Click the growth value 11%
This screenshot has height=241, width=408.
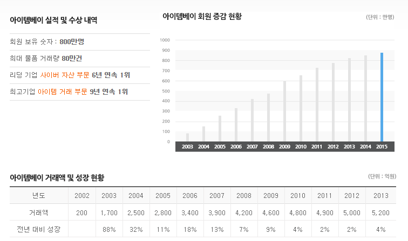click(163, 230)
